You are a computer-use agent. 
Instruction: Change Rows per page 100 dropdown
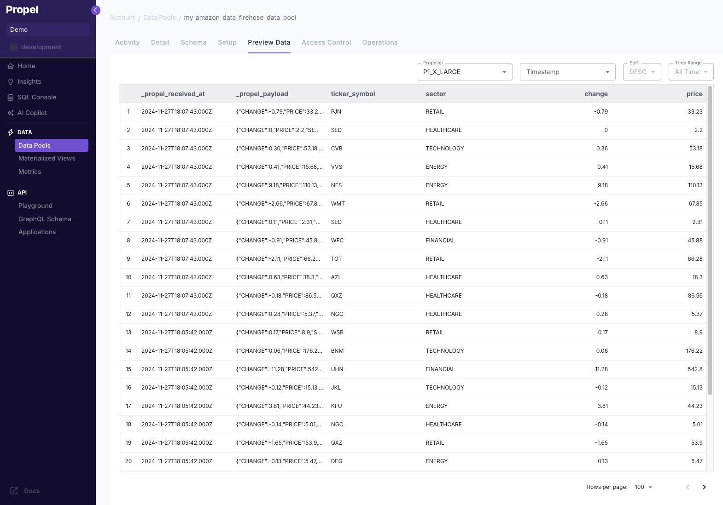tap(644, 487)
